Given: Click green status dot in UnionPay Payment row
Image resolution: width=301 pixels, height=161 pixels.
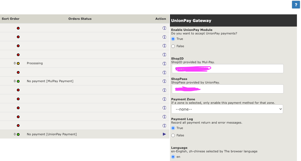Looking at the screenshot, I should 18,134.
